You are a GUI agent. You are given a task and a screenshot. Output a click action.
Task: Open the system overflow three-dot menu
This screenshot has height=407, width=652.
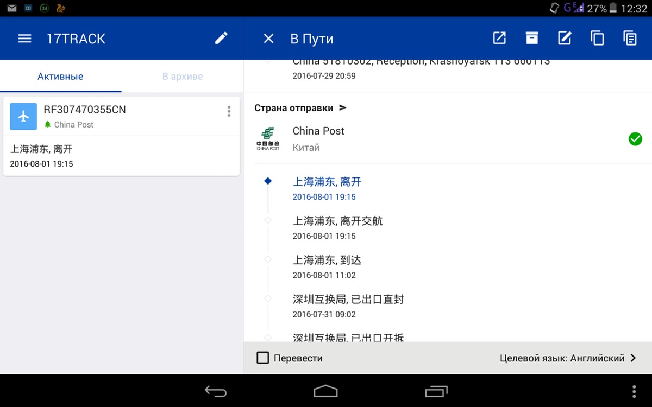634,391
